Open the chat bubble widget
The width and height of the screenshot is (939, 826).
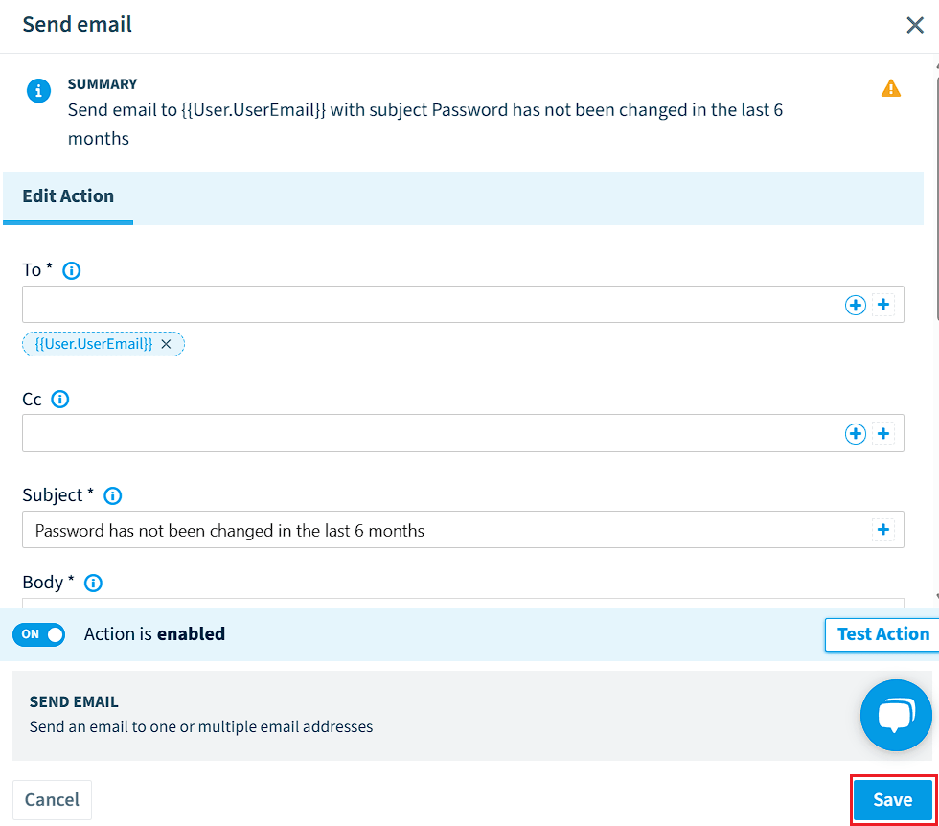click(x=896, y=715)
